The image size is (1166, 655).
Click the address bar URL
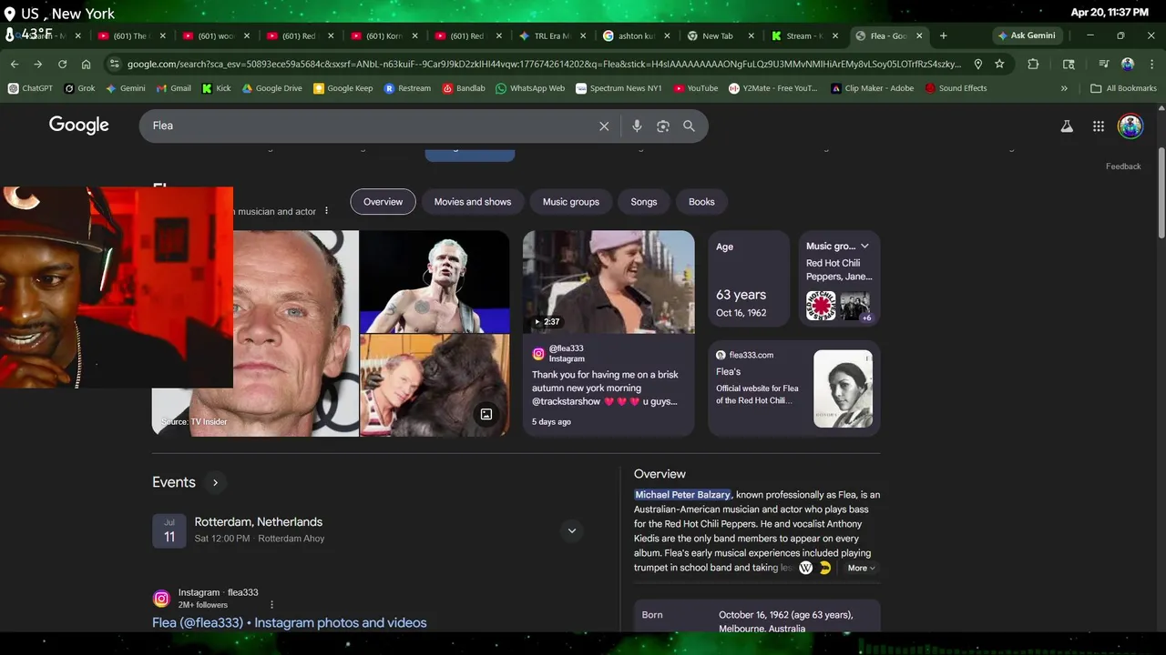click(544, 64)
